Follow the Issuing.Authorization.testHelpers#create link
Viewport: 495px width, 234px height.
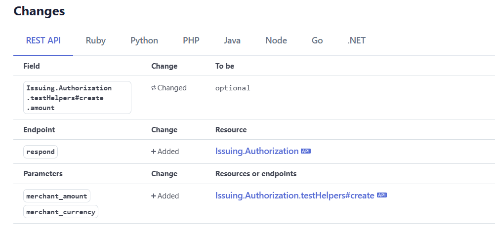[294, 195]
